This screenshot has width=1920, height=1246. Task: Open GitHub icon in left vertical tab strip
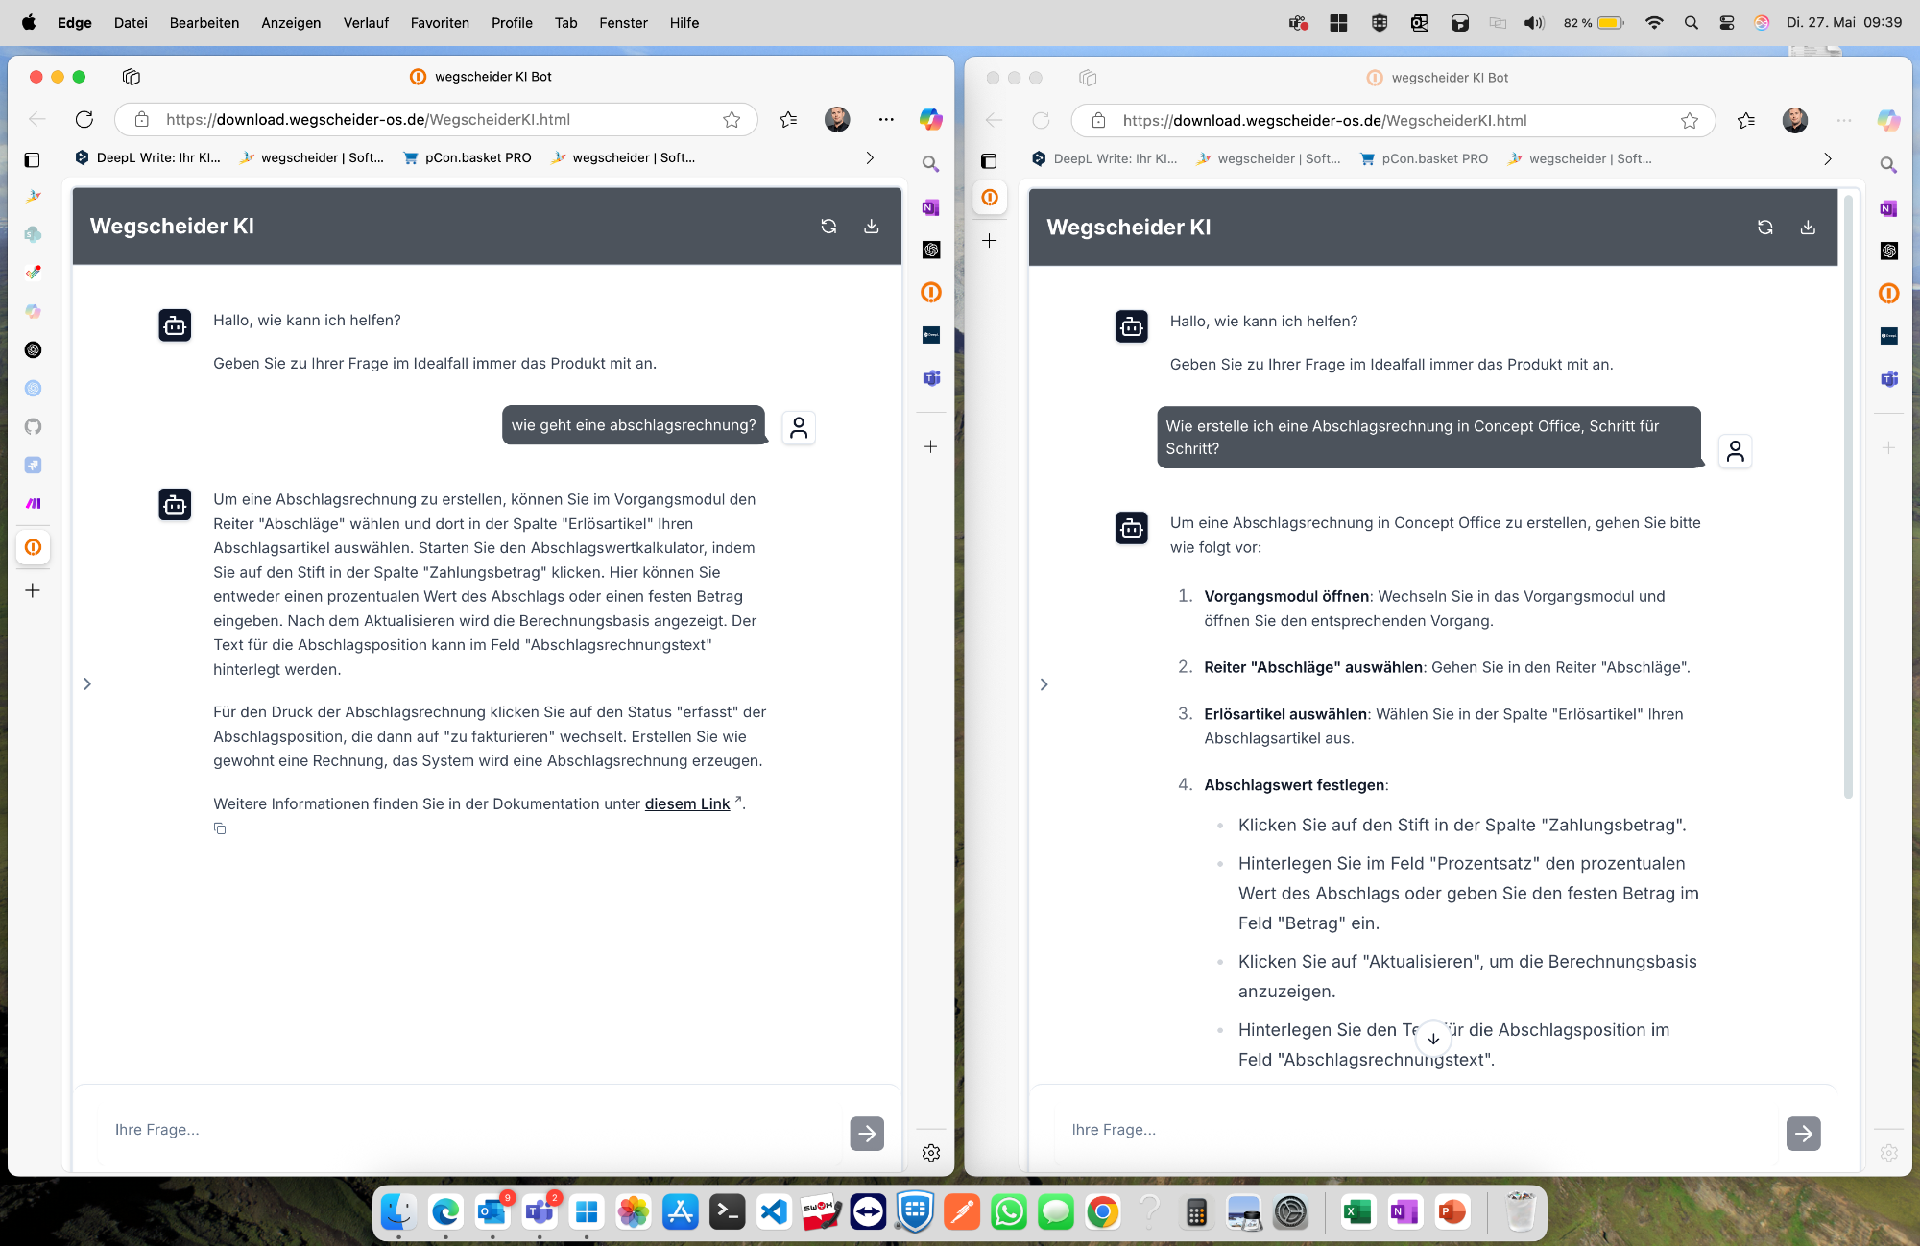pos(34,427)
